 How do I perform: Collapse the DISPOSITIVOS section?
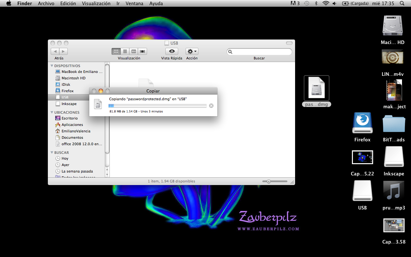pyautogui.click(x=52, y=66)
